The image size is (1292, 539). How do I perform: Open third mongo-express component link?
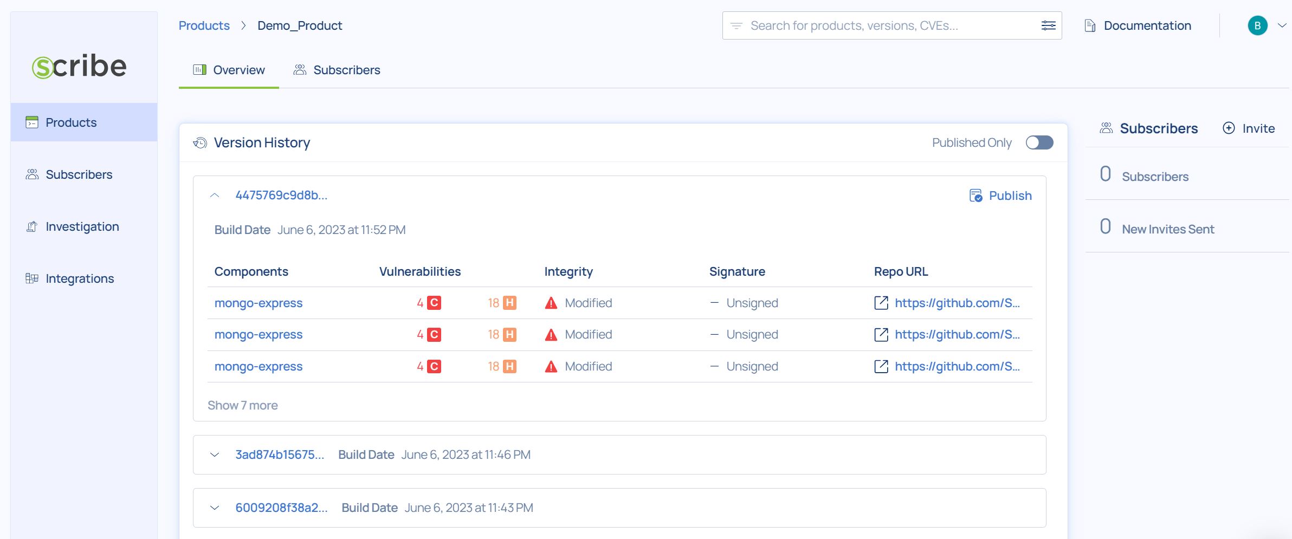click(259, 367)
